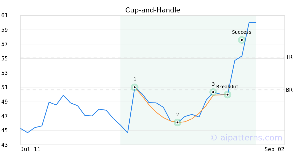Click the 49 price axis label
305x160 pixels.
(x=5, y=102)
